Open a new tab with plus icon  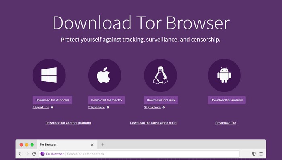tap(103, 145)
